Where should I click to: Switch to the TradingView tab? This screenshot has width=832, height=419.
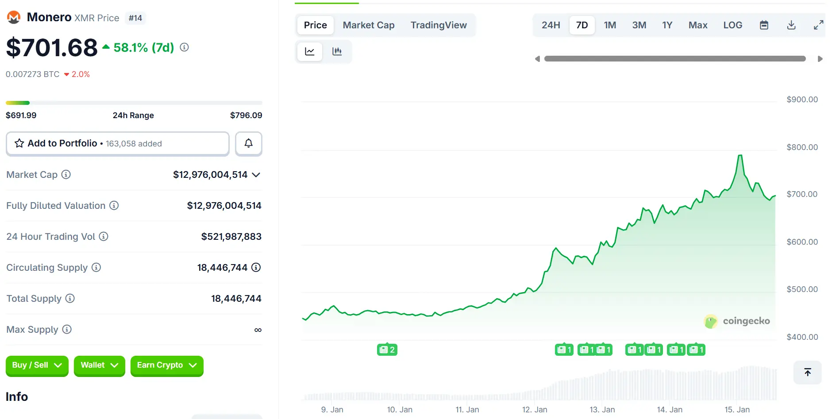pyautogui.click(x=439, y=25)
